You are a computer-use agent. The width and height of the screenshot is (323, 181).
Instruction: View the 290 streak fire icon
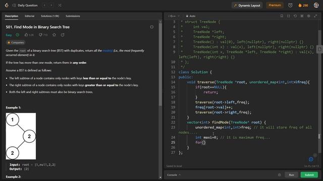(x=303, y=6)
